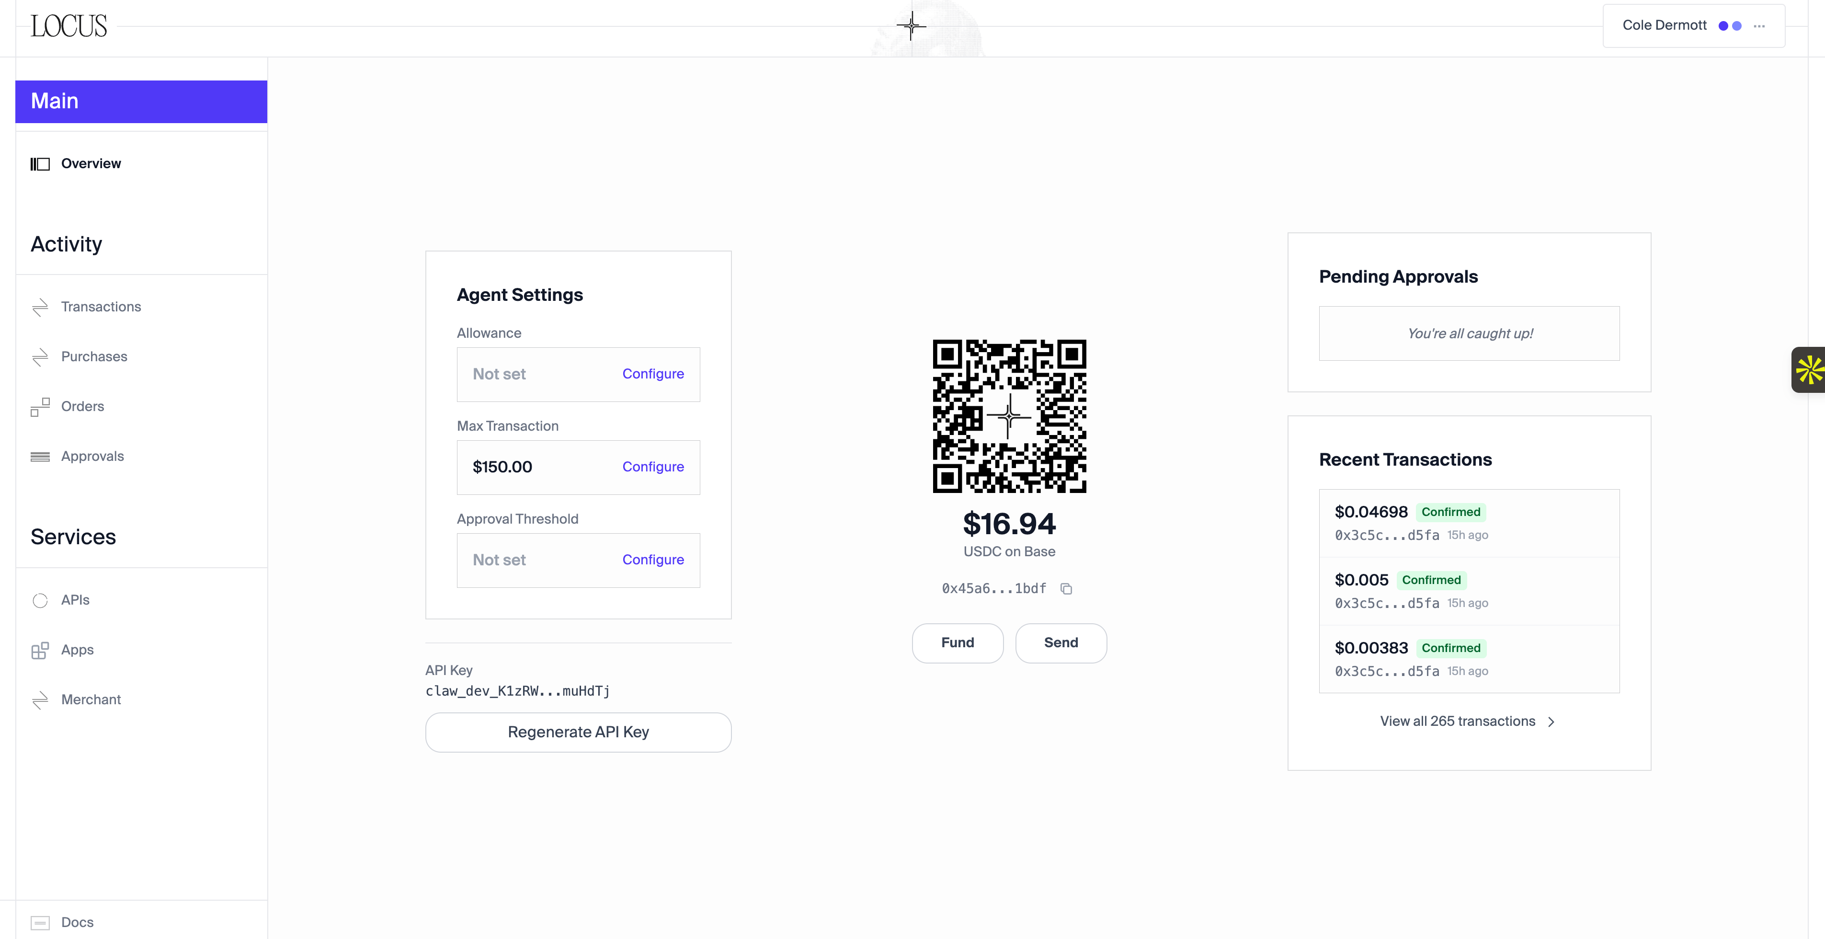The image size is (1825, 939).
Task: Open the Overview sidebar icon
Action: pos(40,164)
